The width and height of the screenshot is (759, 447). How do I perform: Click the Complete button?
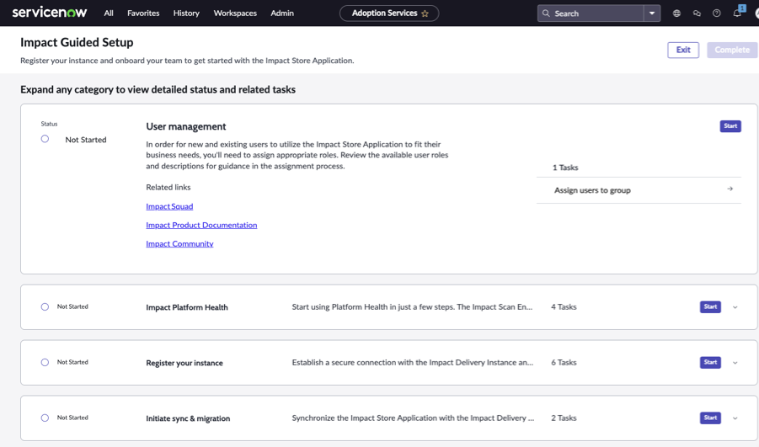tap(732, 50)
